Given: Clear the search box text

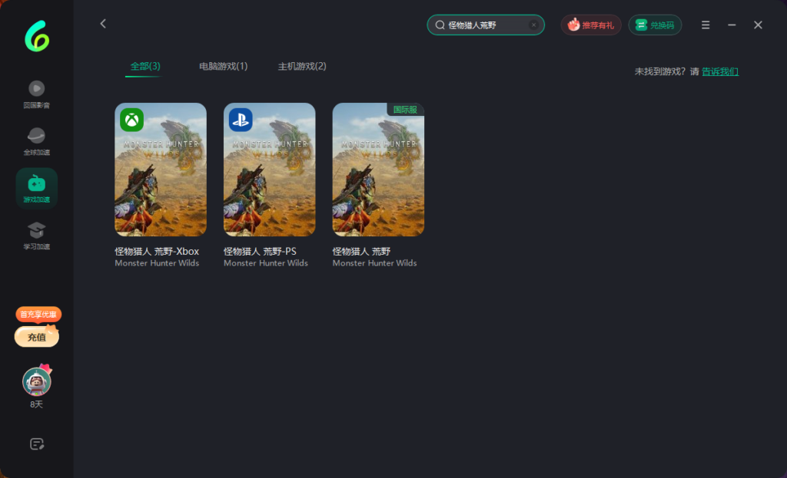Looking at the screenshot, I should pos(533,25).
